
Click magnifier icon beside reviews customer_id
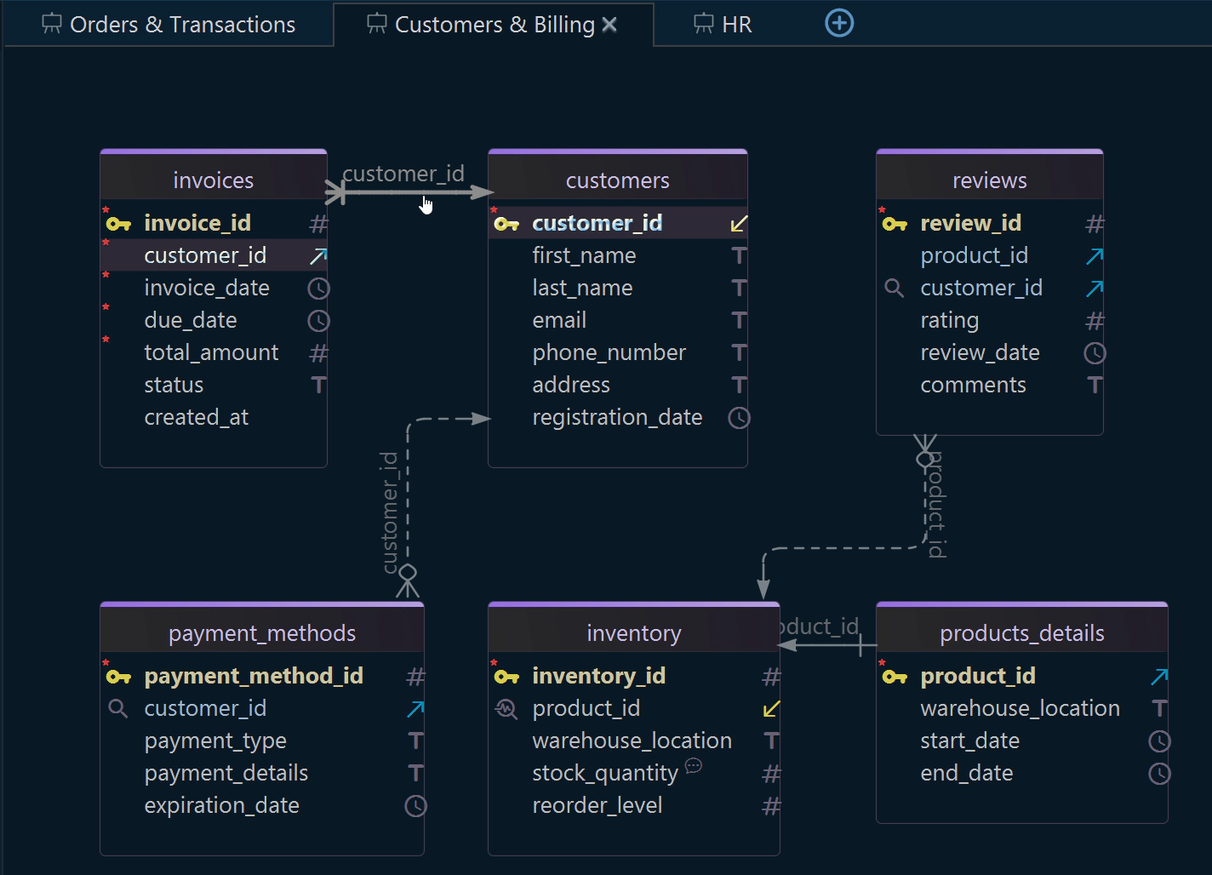pos(894,289)
